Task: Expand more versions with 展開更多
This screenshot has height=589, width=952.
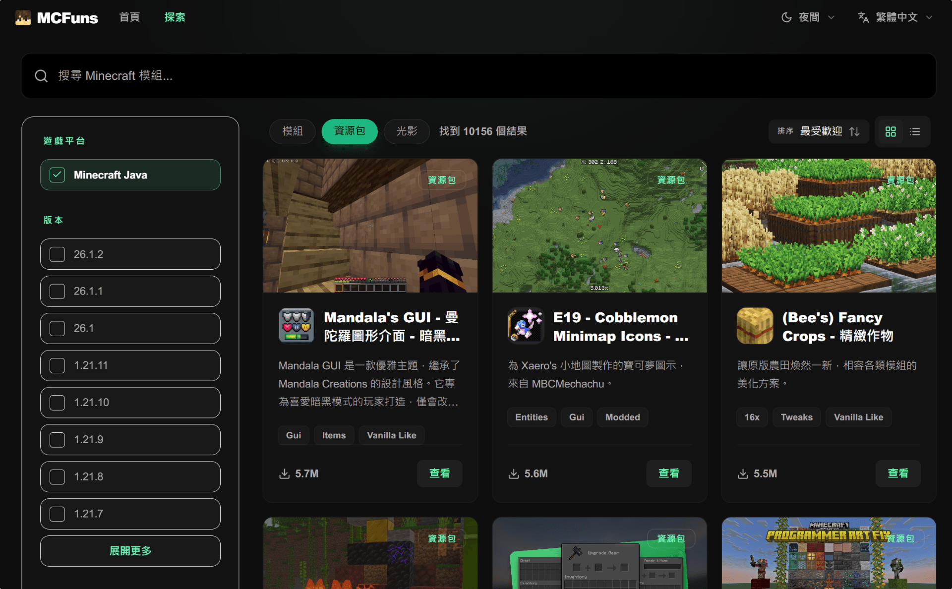Action: pyautogui.click(x=130, y=551)
